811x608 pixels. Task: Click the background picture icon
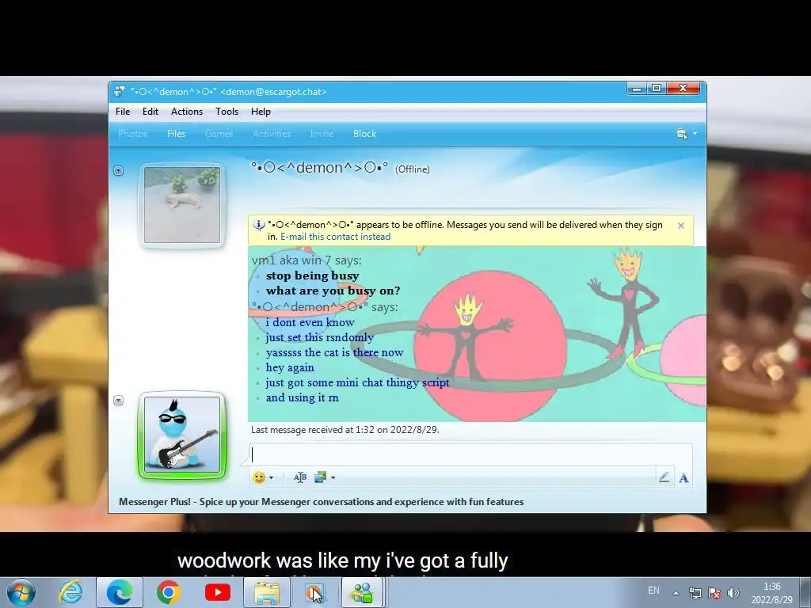click(320, 477)
